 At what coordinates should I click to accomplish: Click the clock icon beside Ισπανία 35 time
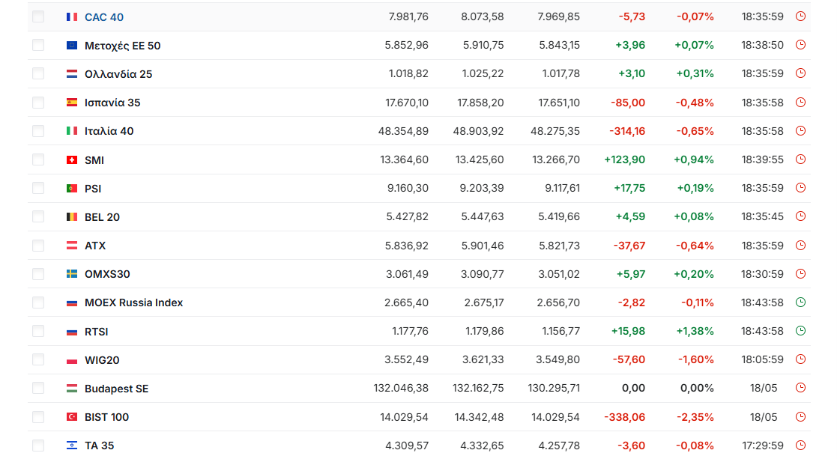[800, 103]
